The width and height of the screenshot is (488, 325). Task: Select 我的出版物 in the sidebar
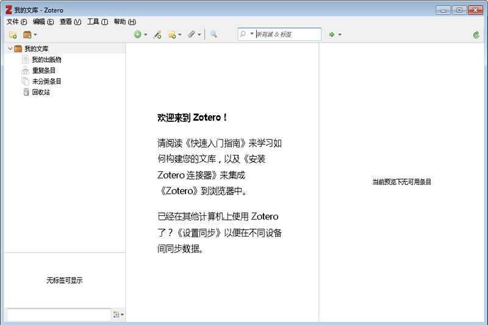(x=47, y=59)
